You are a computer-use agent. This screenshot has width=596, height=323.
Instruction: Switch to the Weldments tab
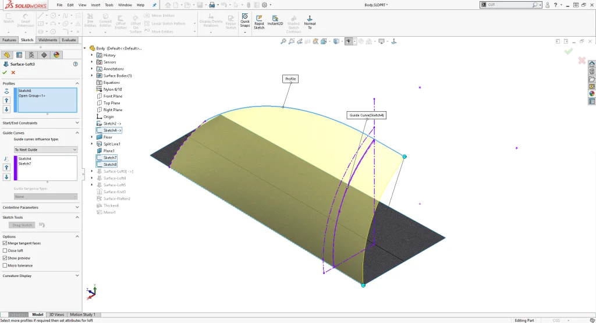click(x=48, y=40)
